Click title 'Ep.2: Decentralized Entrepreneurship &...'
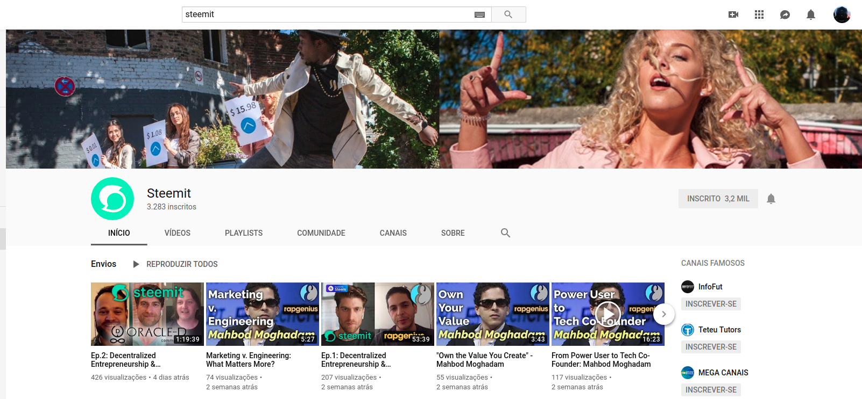This screenshot has height=399, width=862. [x=126, y=360]
